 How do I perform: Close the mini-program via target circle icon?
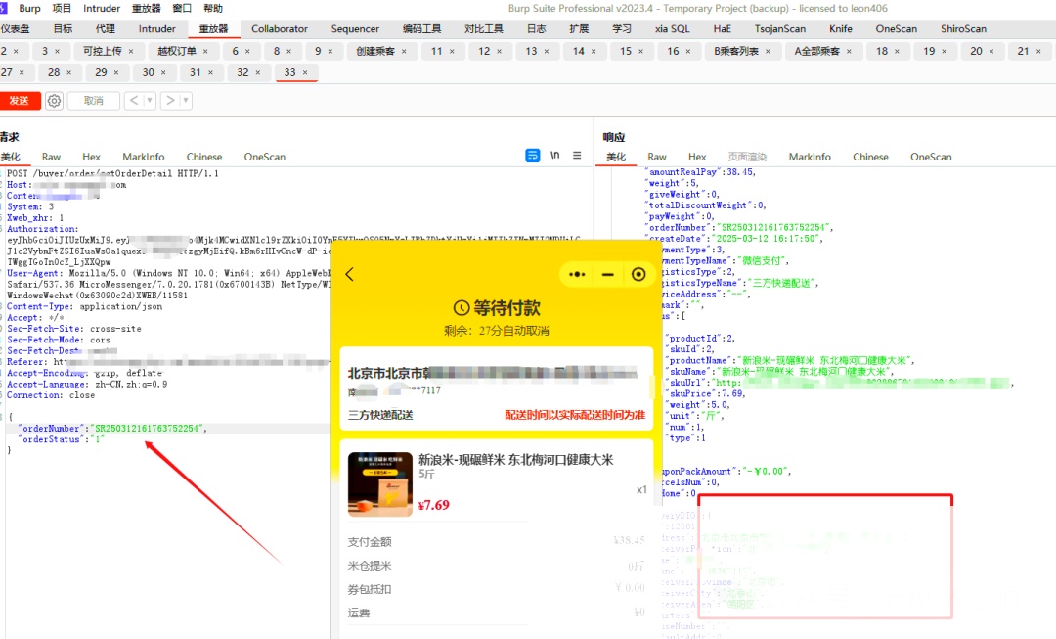pyautogui.click(x=638, y=274)
